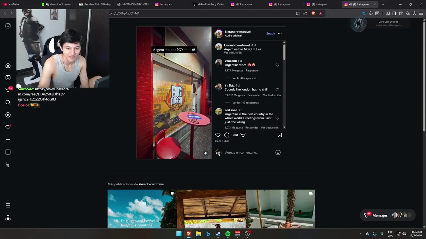Image resolution: width=426 pixels, height=239 pixels.
Task: Reply to t_r3ktz's comment
Action: (x=254, y=95)
